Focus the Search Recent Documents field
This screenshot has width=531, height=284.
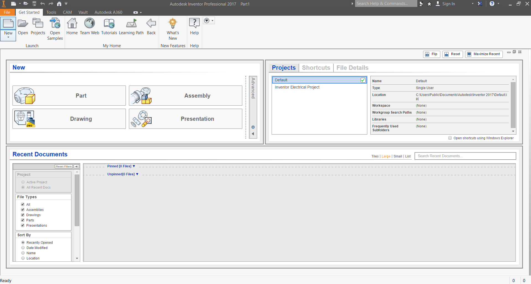point(465,156)
